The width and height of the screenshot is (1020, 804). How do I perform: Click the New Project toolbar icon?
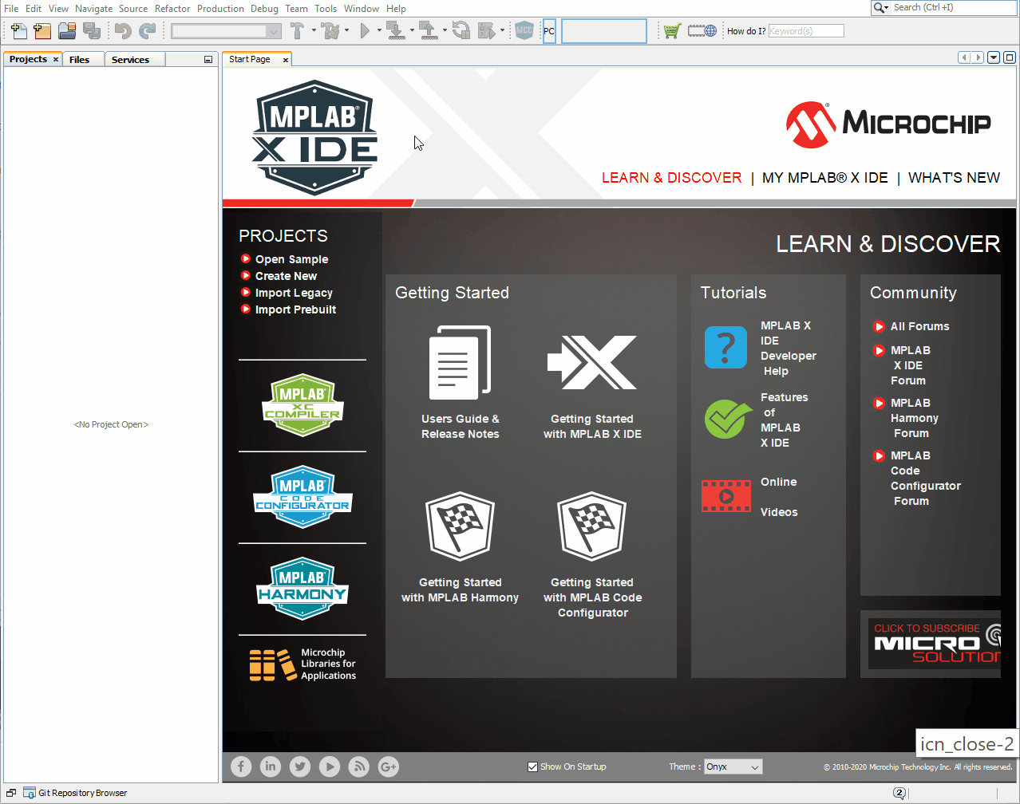point(42,31)
